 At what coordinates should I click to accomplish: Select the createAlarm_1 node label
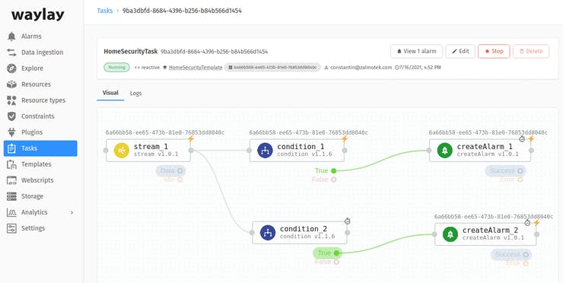[x=485, y=147]
